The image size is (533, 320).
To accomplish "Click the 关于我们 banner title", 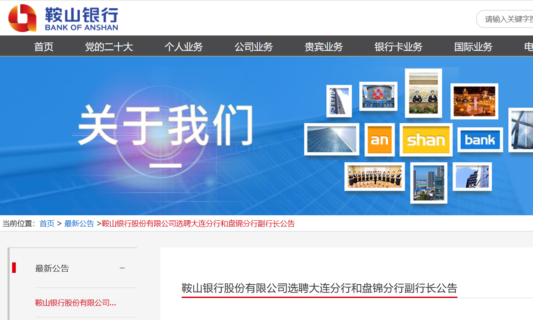I will 165,126.
